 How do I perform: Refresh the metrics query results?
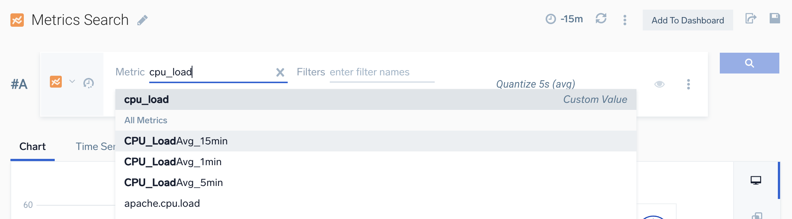tap(601, 19)
